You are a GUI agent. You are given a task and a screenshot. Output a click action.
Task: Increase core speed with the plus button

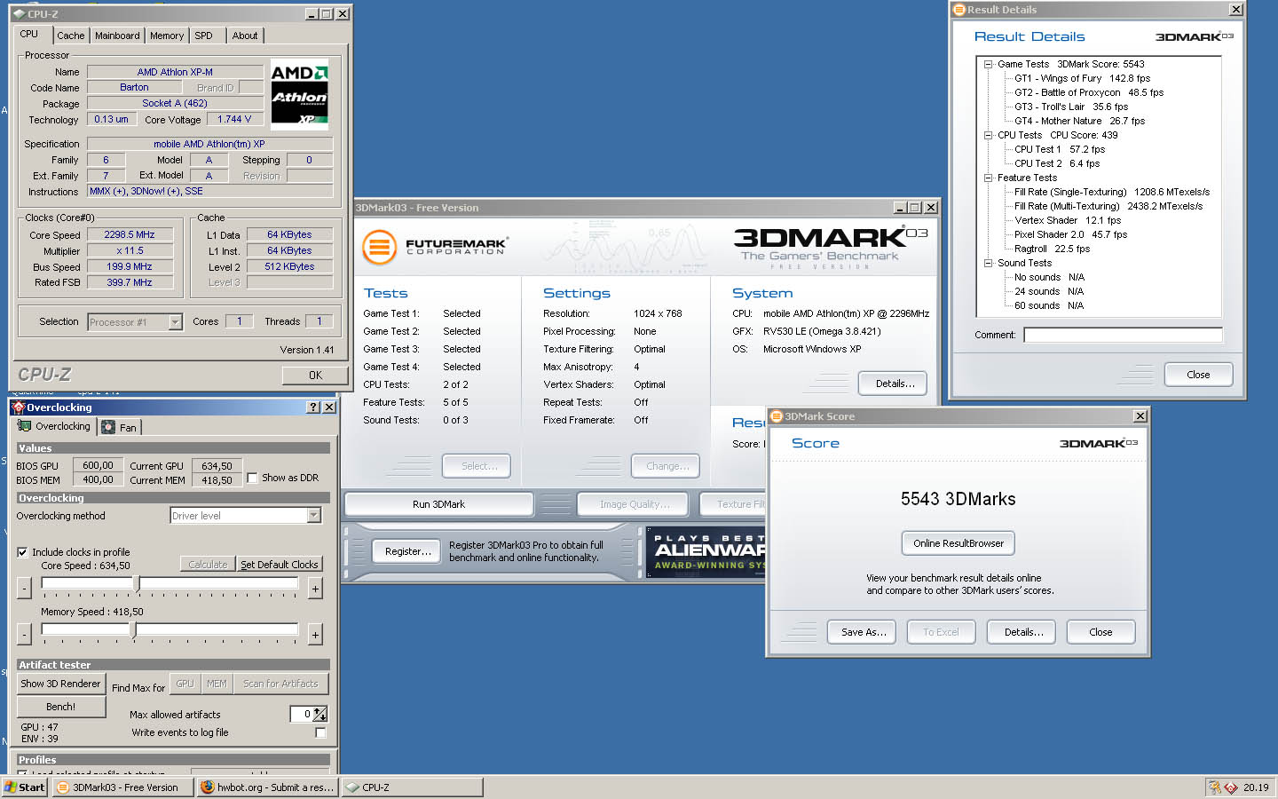point(315,589)
